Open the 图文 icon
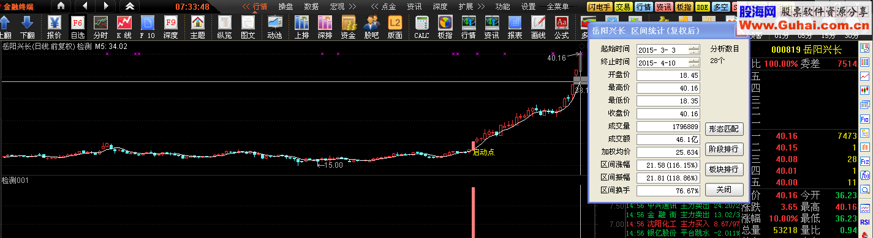Viewport: 873px width, 238px height. [248, 23]
